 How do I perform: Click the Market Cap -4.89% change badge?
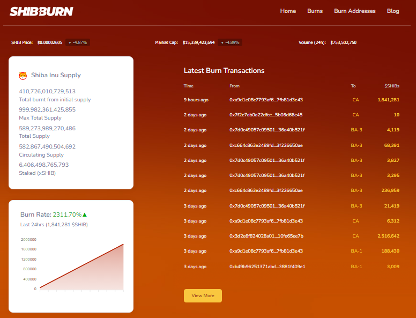click(230, 42)
